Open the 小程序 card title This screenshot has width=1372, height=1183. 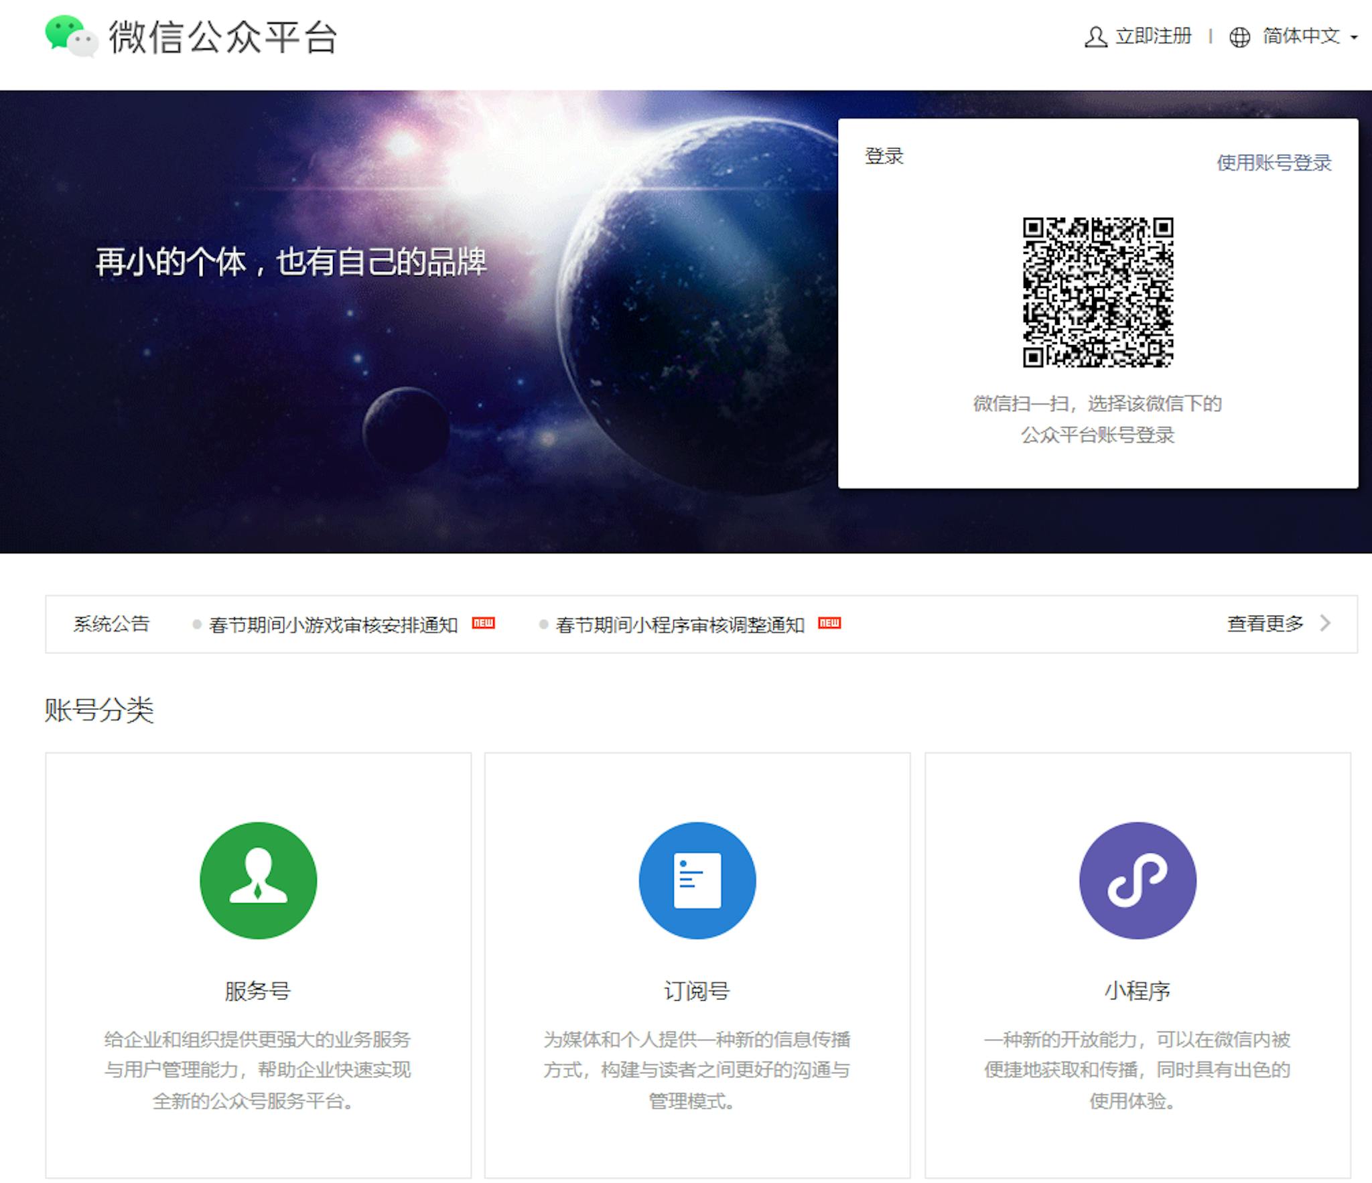point(1137,991)
